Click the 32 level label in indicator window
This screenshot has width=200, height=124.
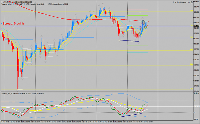pos(195,112)
